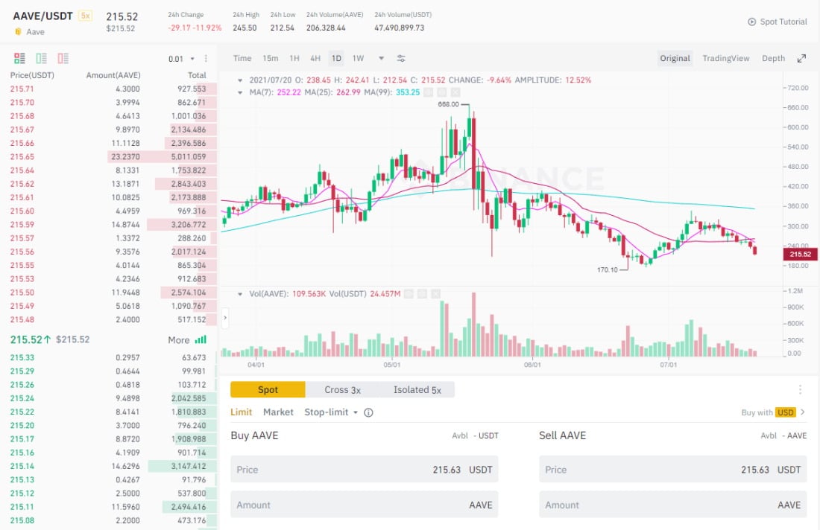Switch chart to 15m interval
Viewport: 820px width, 530px height.
pyautogui.click(x=271, y=59)
